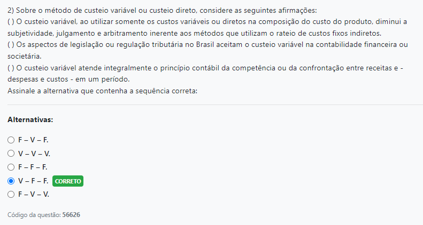
Task: Click the "Código da questão:" label
Action: tap(34, 215)
